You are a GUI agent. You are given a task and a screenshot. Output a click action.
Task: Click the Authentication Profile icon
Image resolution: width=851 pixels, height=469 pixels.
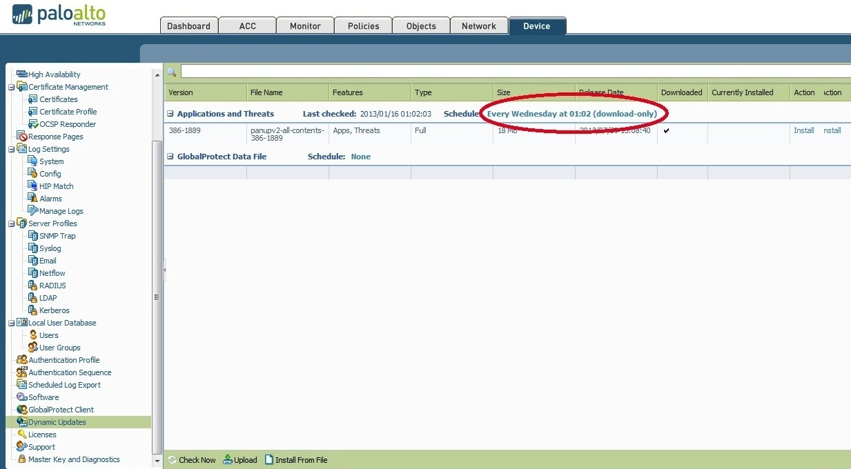21,360
